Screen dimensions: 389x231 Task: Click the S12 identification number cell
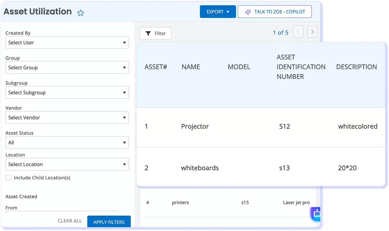point(285,126)
